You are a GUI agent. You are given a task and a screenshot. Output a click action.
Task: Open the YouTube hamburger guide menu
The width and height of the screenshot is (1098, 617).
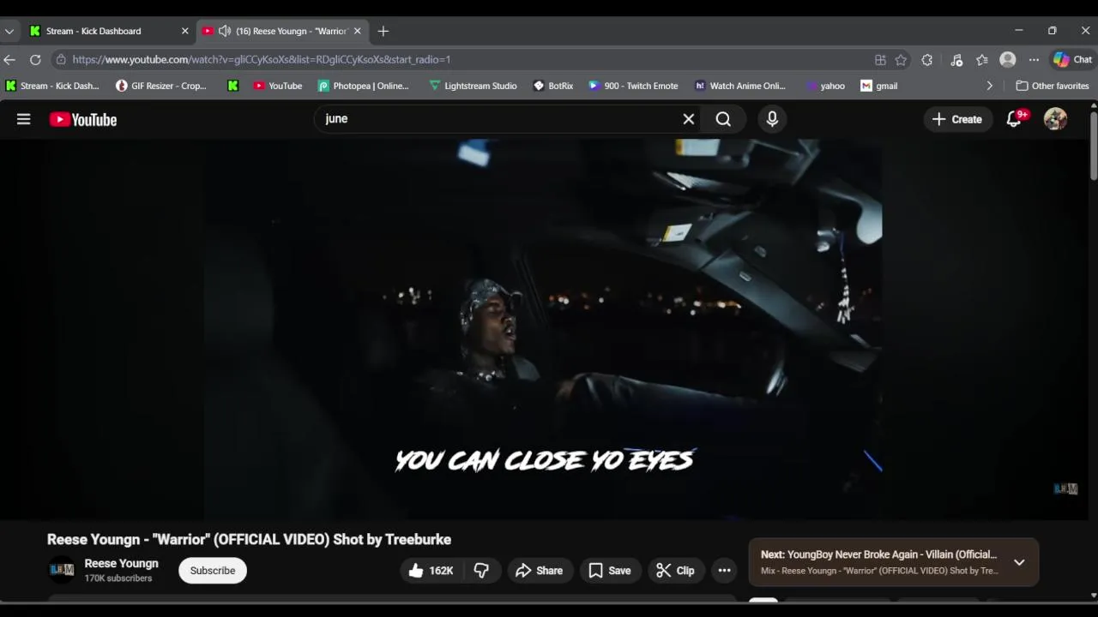(23, 119)
